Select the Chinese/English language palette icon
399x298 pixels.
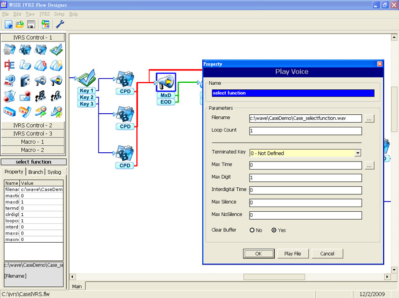(x=10, y=65)
